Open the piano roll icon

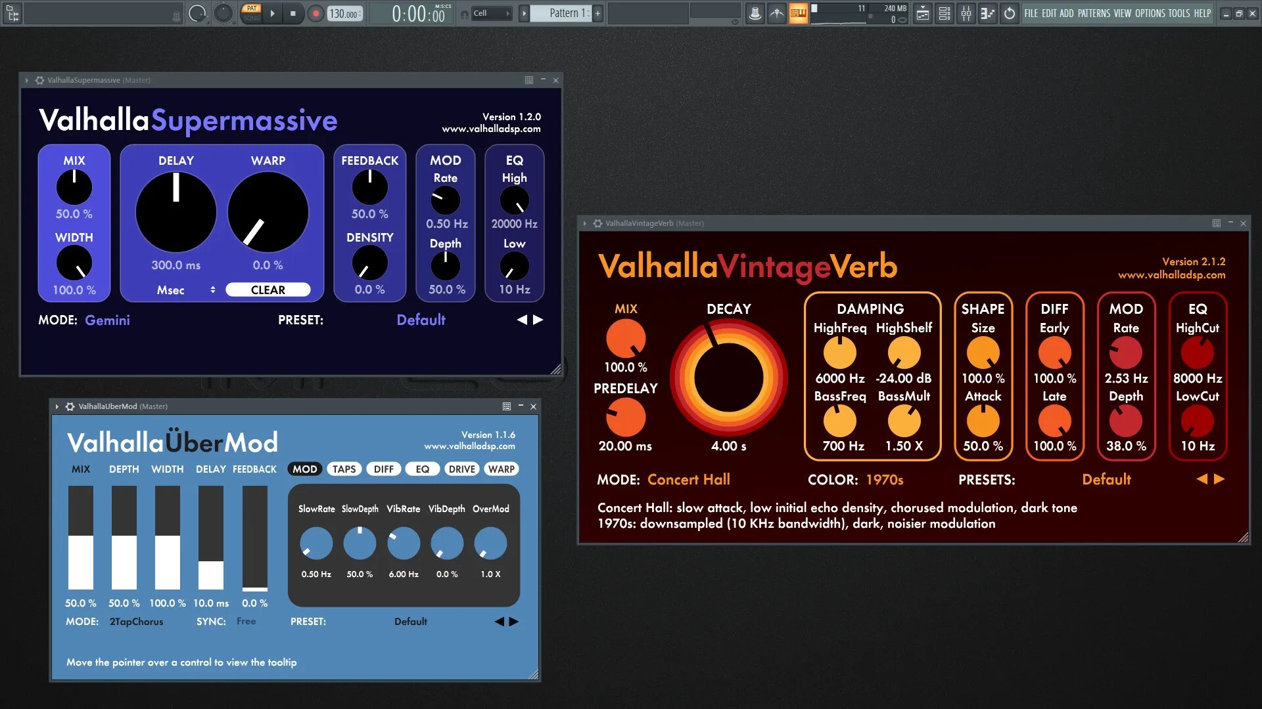click(987, 13)
